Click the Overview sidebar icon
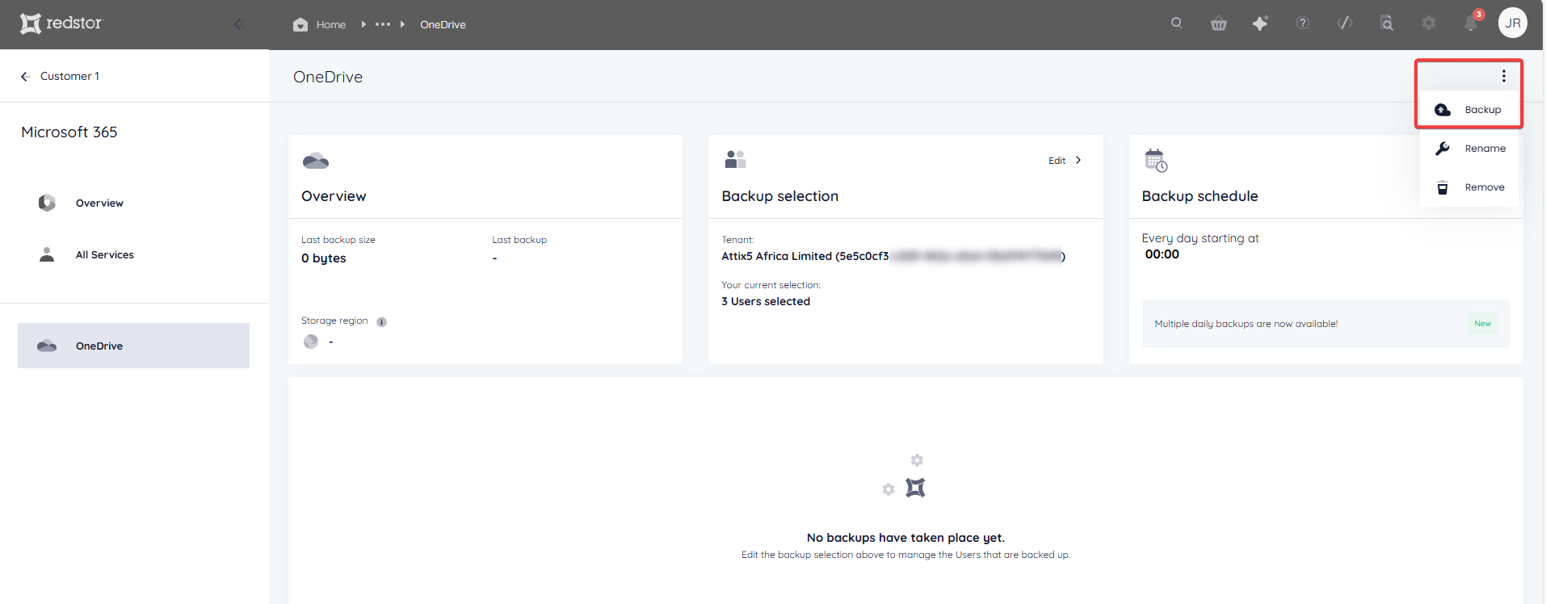The width and height of the screenshot is (1546, 604). 47,203
